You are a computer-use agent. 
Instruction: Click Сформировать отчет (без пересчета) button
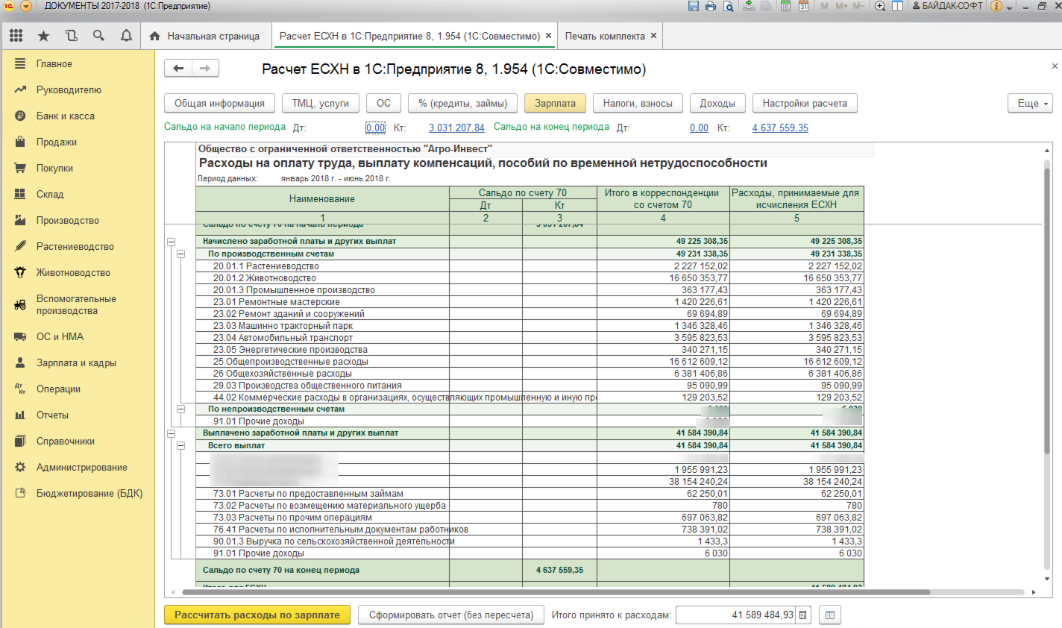click(451, 615)
